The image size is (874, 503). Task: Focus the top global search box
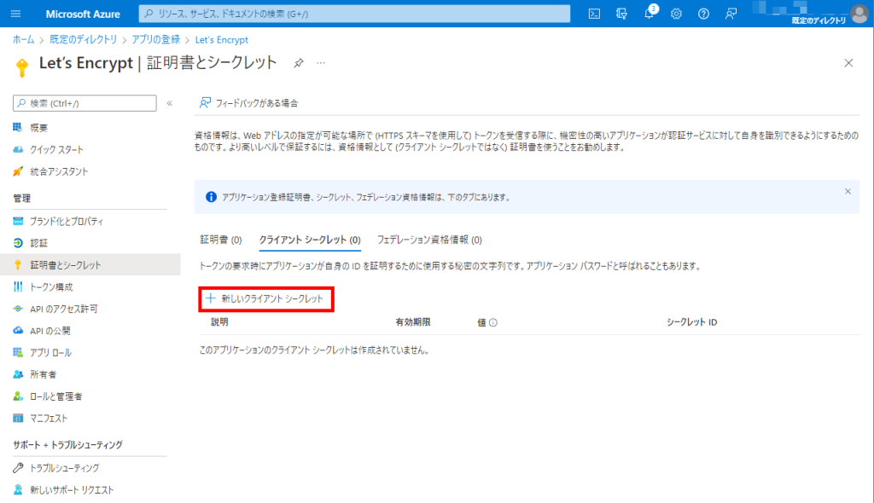pos(354,14)
